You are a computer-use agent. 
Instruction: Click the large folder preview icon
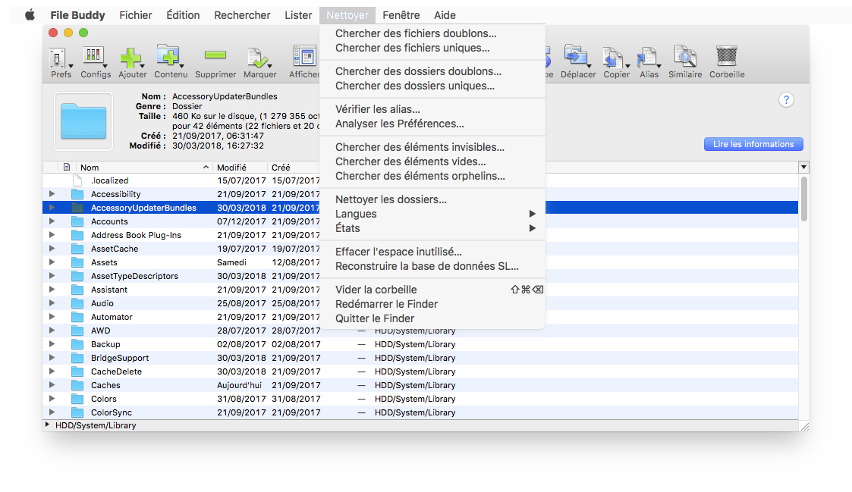(83, 121)
